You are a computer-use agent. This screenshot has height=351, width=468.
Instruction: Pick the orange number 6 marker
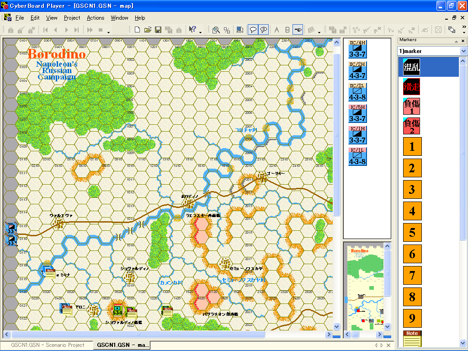[x=412, y=254]
